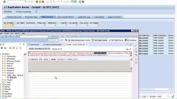
Task: Open the Window menu in HANA Studio
Action: point(17,34)
